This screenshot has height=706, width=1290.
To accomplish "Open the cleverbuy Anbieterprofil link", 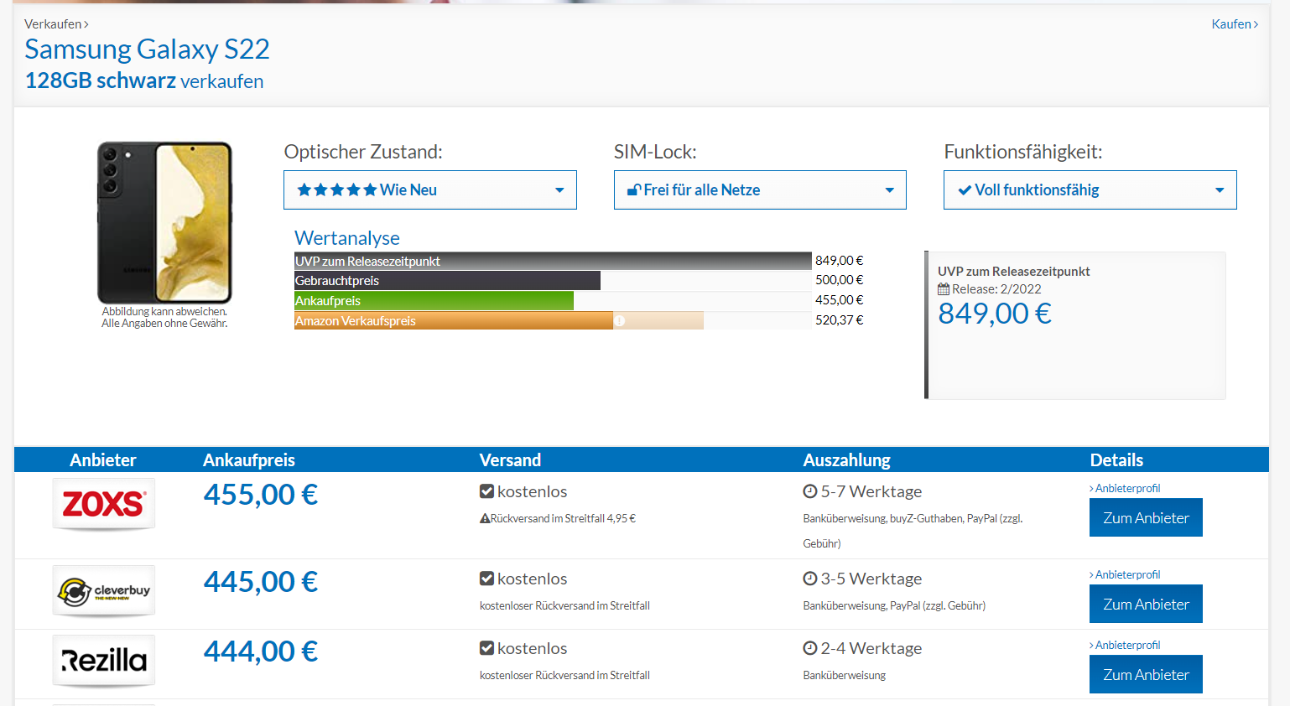I will [x=1126, y=575].
